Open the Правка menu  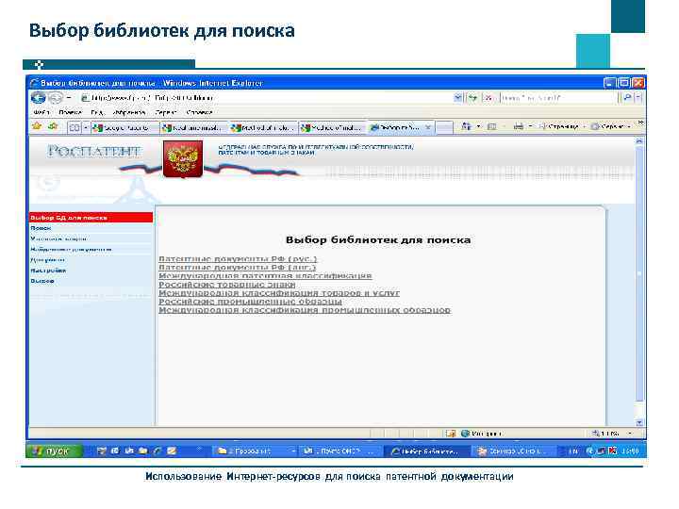click(70, 112)
